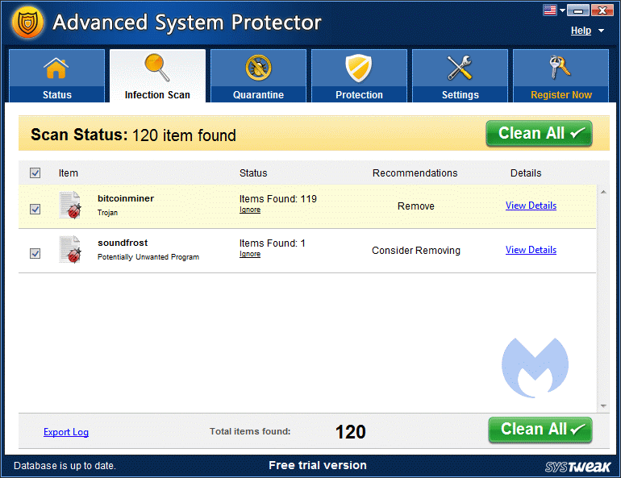Click the 'Item' column header
The height and width of the screenshot is (478, 621).
coord(68,173)
